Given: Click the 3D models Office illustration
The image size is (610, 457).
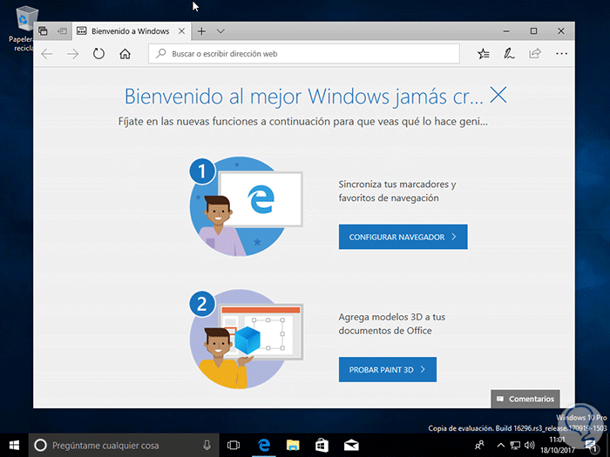Looking at the screenshot, I should 246,339.
